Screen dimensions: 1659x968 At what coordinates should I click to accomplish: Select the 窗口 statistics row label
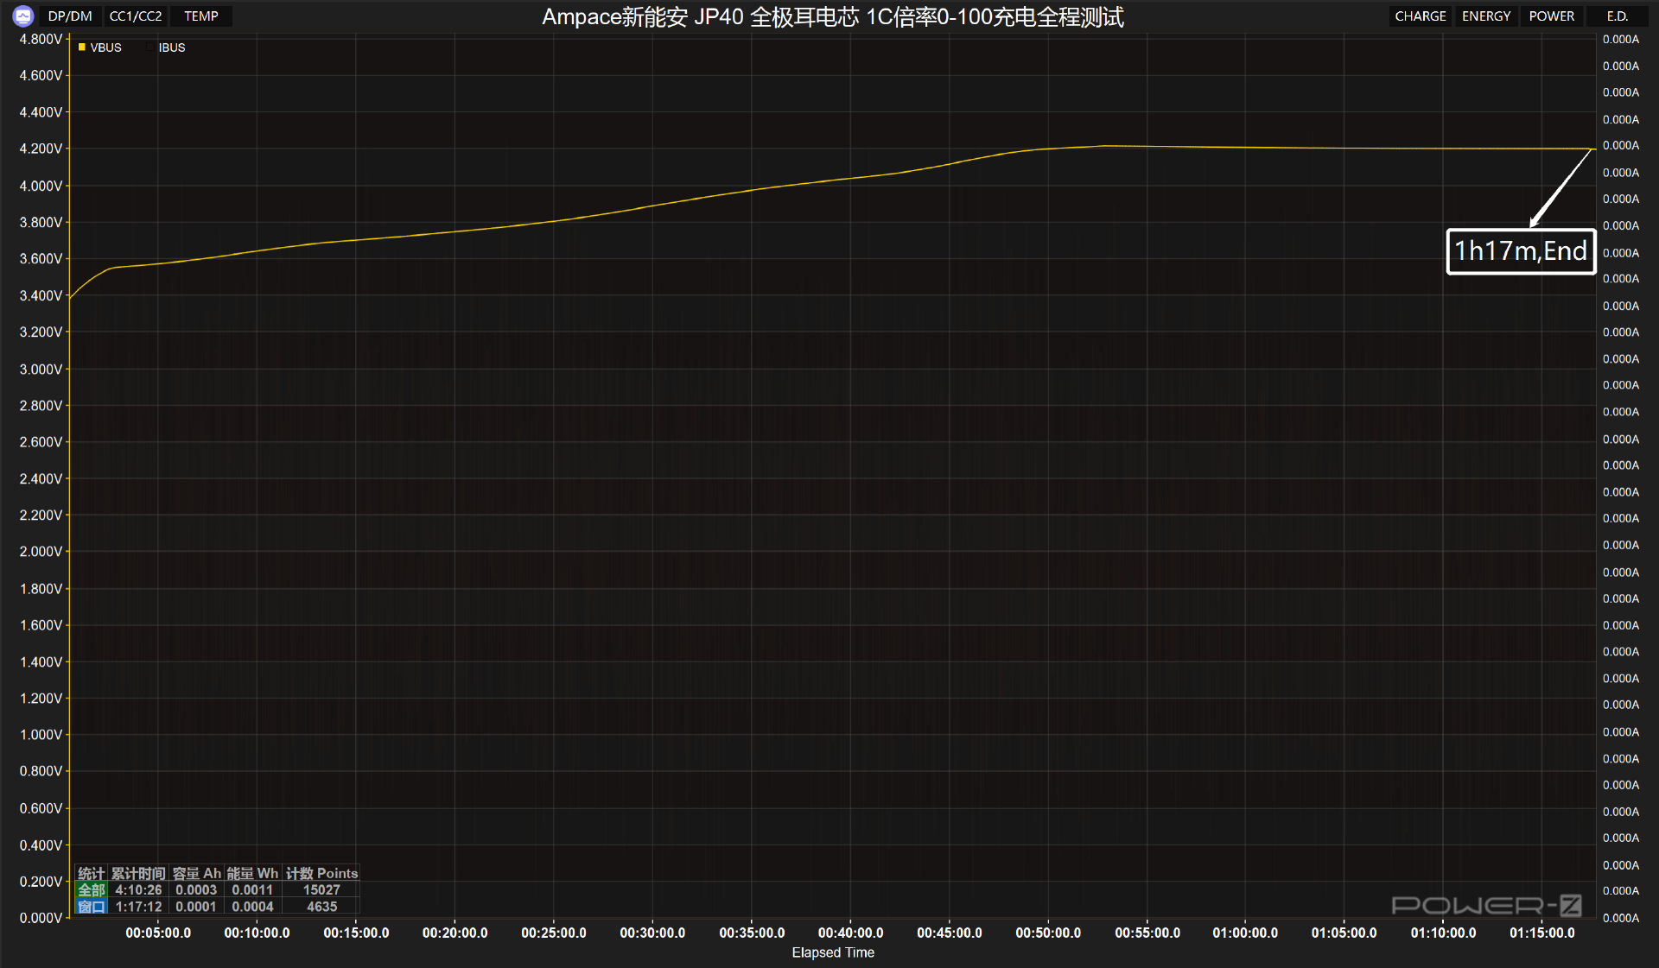[92, 907]
